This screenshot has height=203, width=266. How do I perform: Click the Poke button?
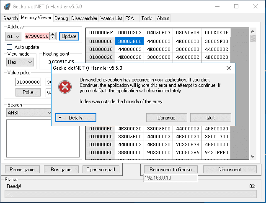click(x=28, y=92)
